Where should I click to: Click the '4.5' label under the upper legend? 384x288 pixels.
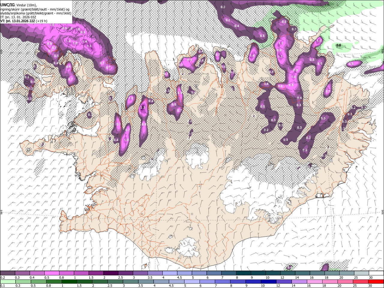click(179, 277)
